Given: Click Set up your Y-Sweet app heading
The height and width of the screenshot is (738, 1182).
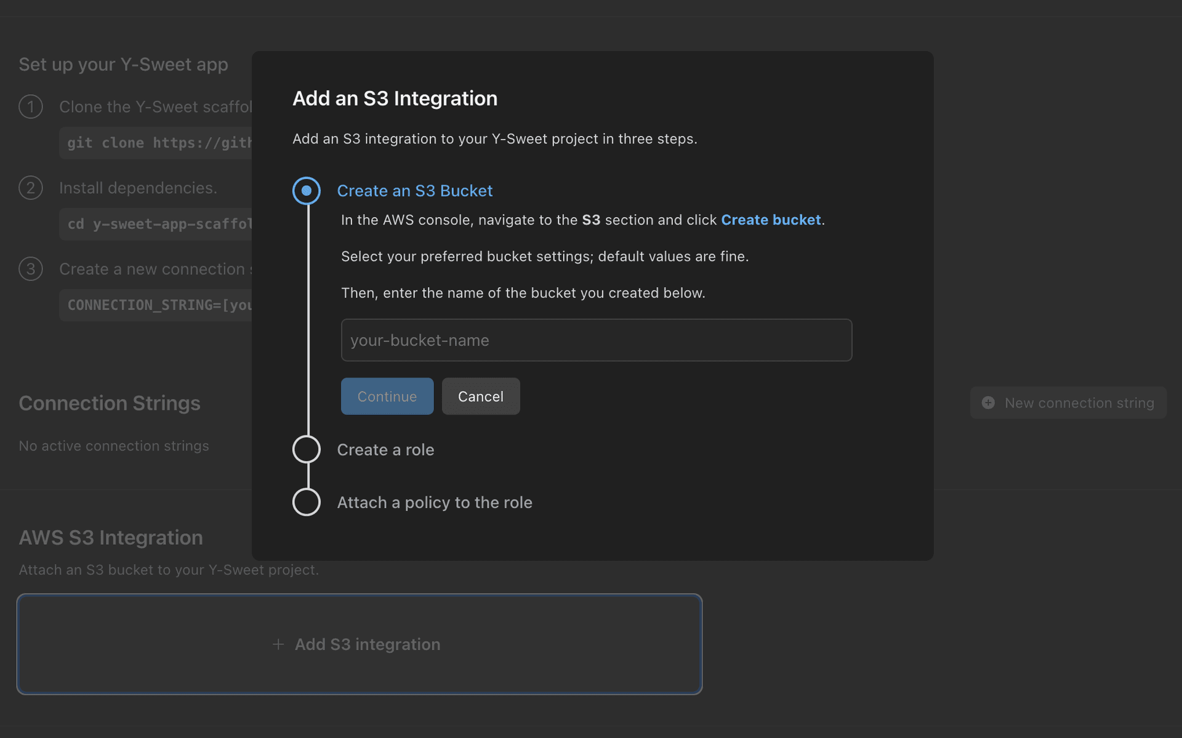Looking at the screenshot, I should coord(123,64).
